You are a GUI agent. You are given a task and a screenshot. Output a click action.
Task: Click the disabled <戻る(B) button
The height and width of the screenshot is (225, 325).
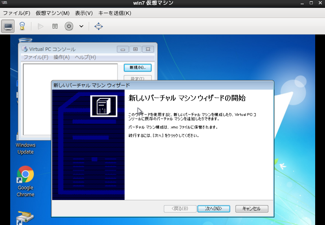[180, 209]
